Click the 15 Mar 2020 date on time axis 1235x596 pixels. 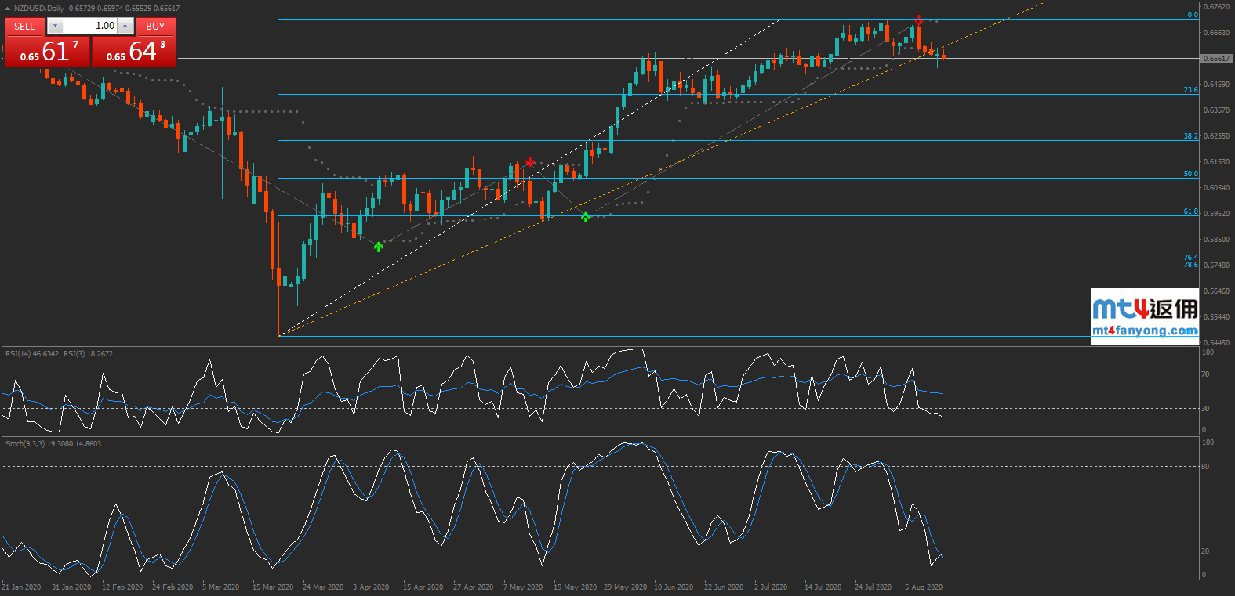click(272, 587)
